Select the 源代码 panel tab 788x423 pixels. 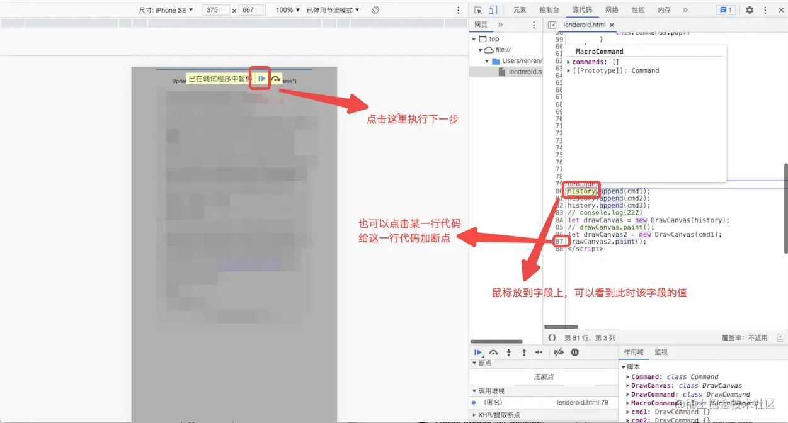[x=582, y=10]
